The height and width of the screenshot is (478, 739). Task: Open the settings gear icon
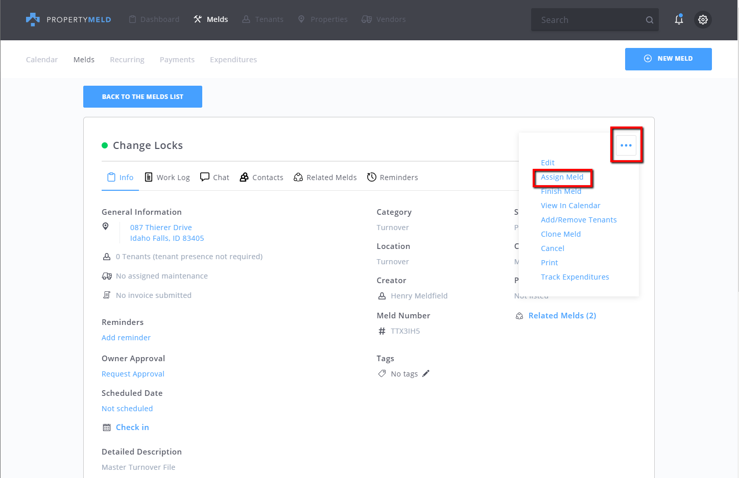tap(703, 20)
